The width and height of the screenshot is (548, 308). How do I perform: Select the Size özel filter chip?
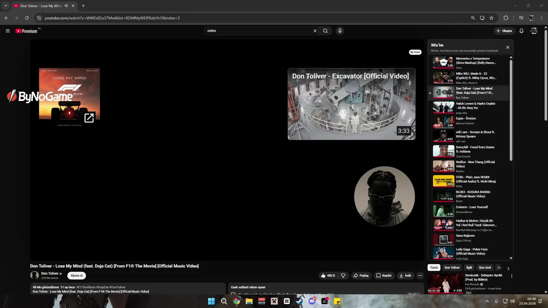[485, 268]
